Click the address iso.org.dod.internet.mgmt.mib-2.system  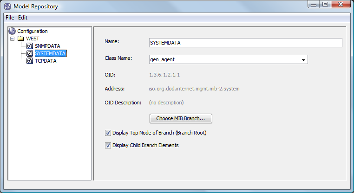click(x=194, y=89)
